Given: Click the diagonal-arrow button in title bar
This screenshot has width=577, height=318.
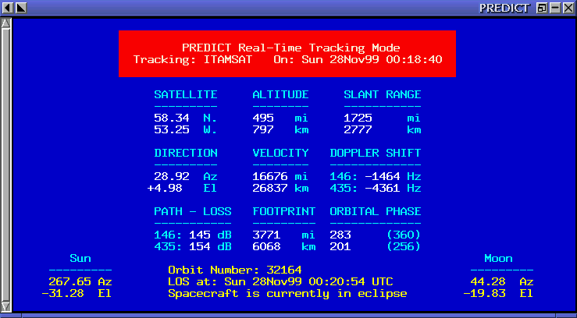Looking at the screenshot, I should [x=21, y=8].
